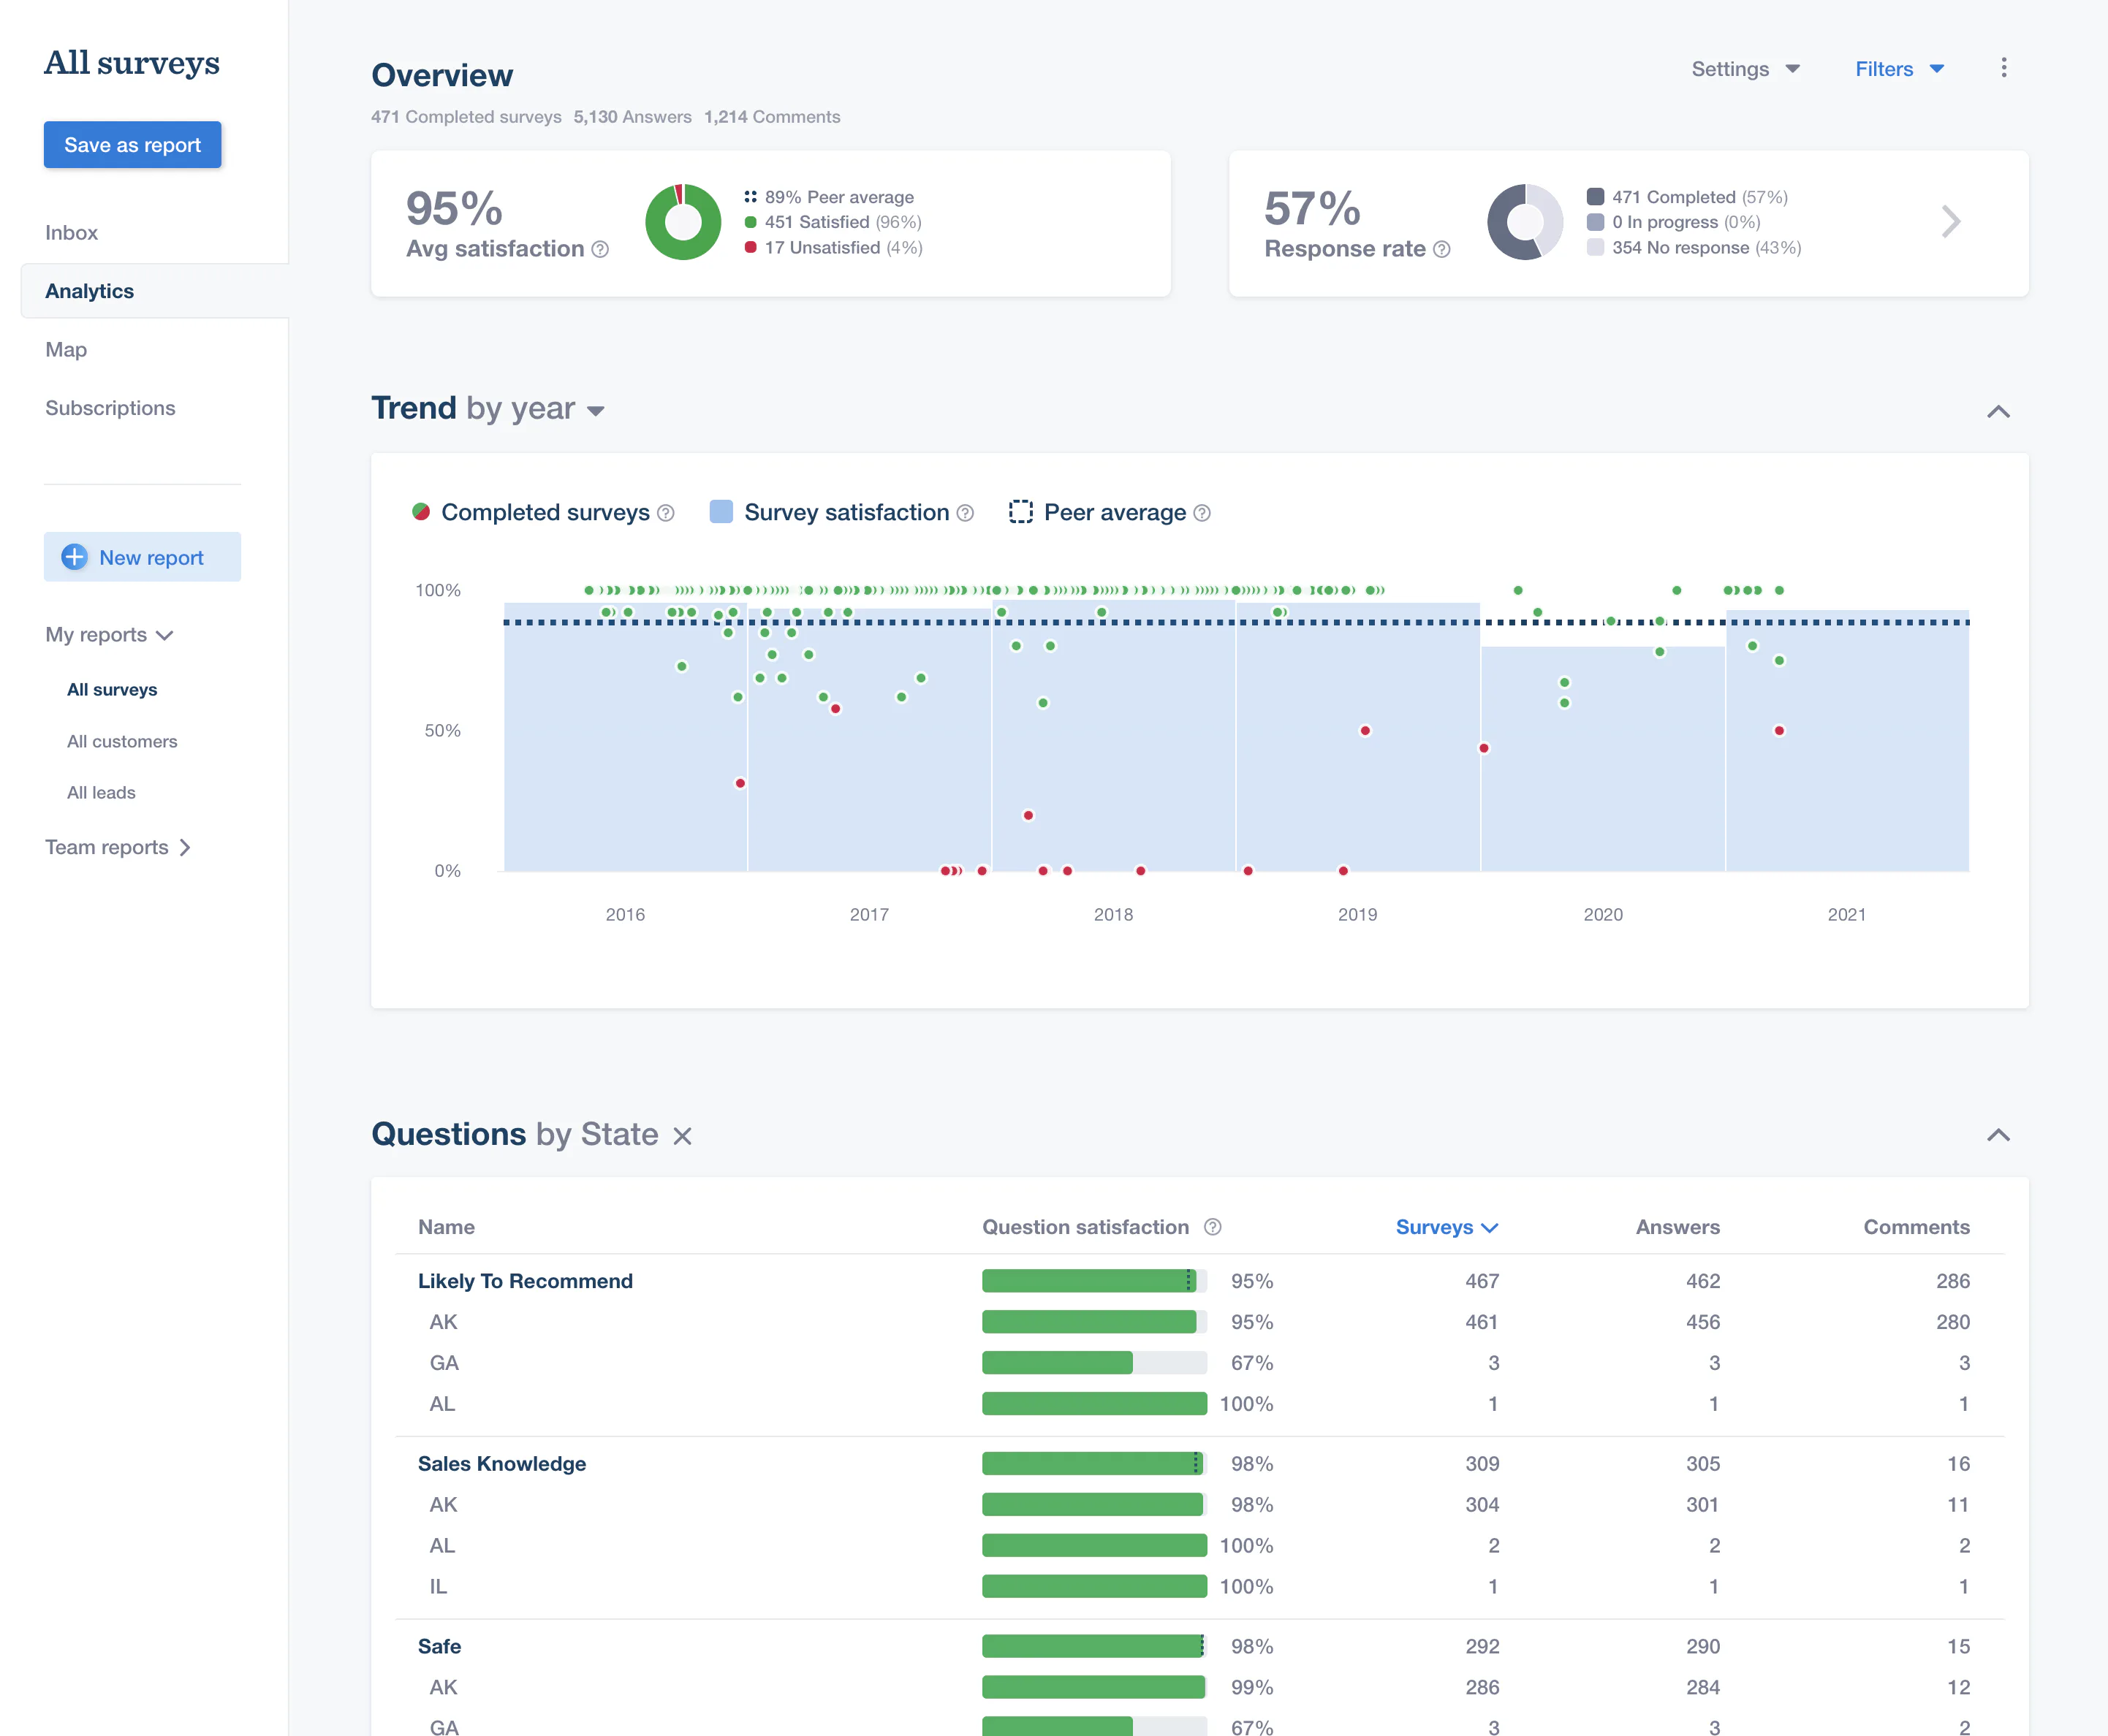
Task: Click Sales Knowledge question row name
Action: tap(502, 1464)
